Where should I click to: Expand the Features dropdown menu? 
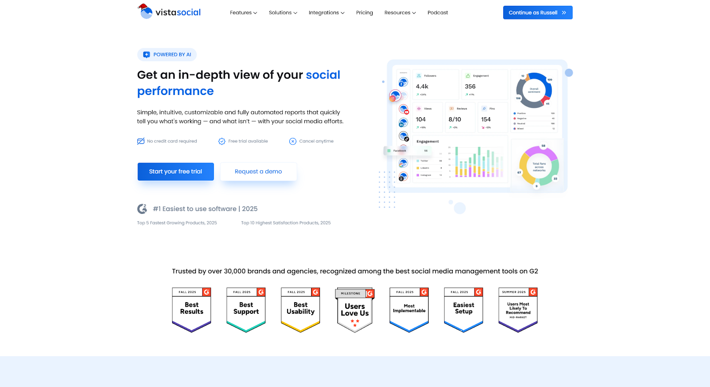[243, 12]
